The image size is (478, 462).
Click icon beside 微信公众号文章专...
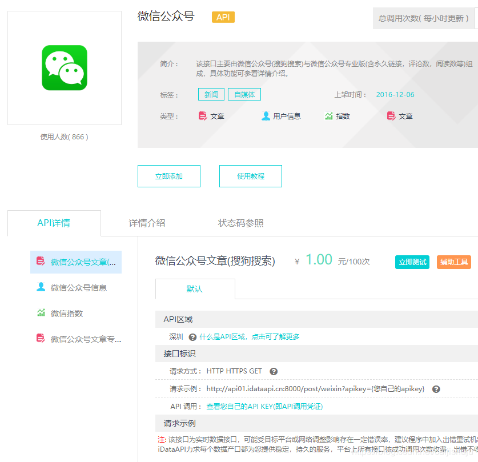[x=41, y=338]
